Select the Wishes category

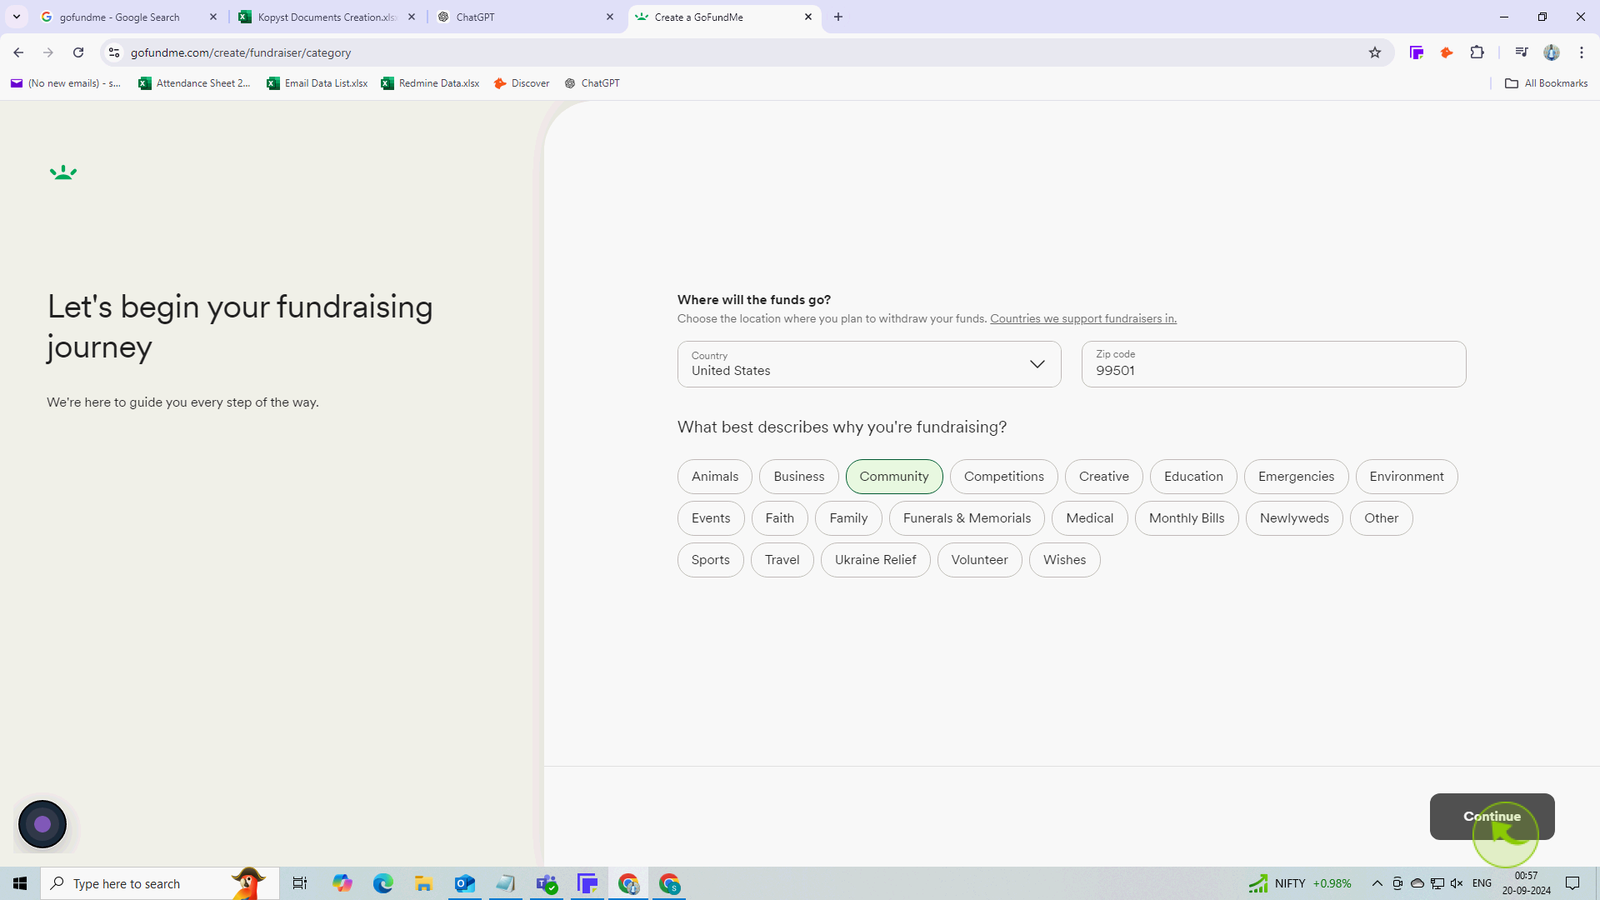tap(1065, 560)
